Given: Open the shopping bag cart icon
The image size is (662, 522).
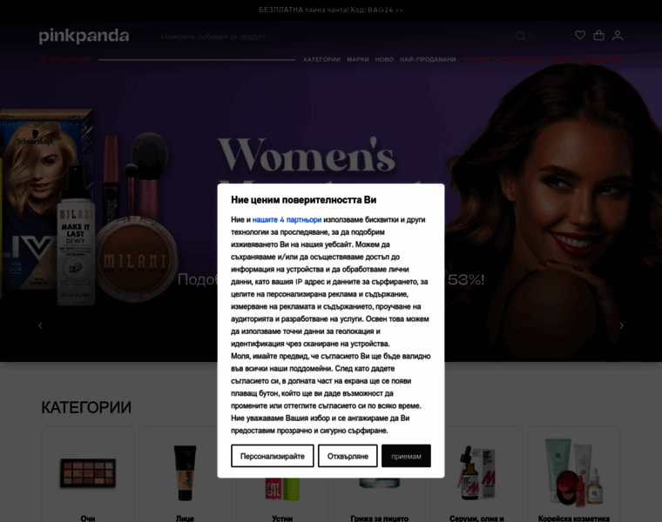Looking at the screenshot, I should point(598,36).
